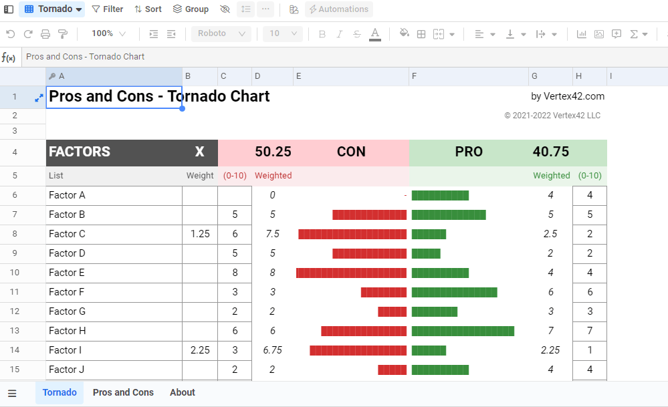This screenshot has height=407, width=668.
Task: Open the text color picker
Action: pos(375,34)
